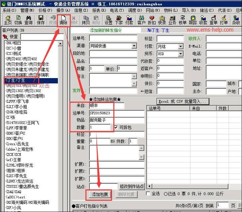The image size is (242, 212).
Task: Click the 修改到件站点 button
Action: tap(132, 186)
